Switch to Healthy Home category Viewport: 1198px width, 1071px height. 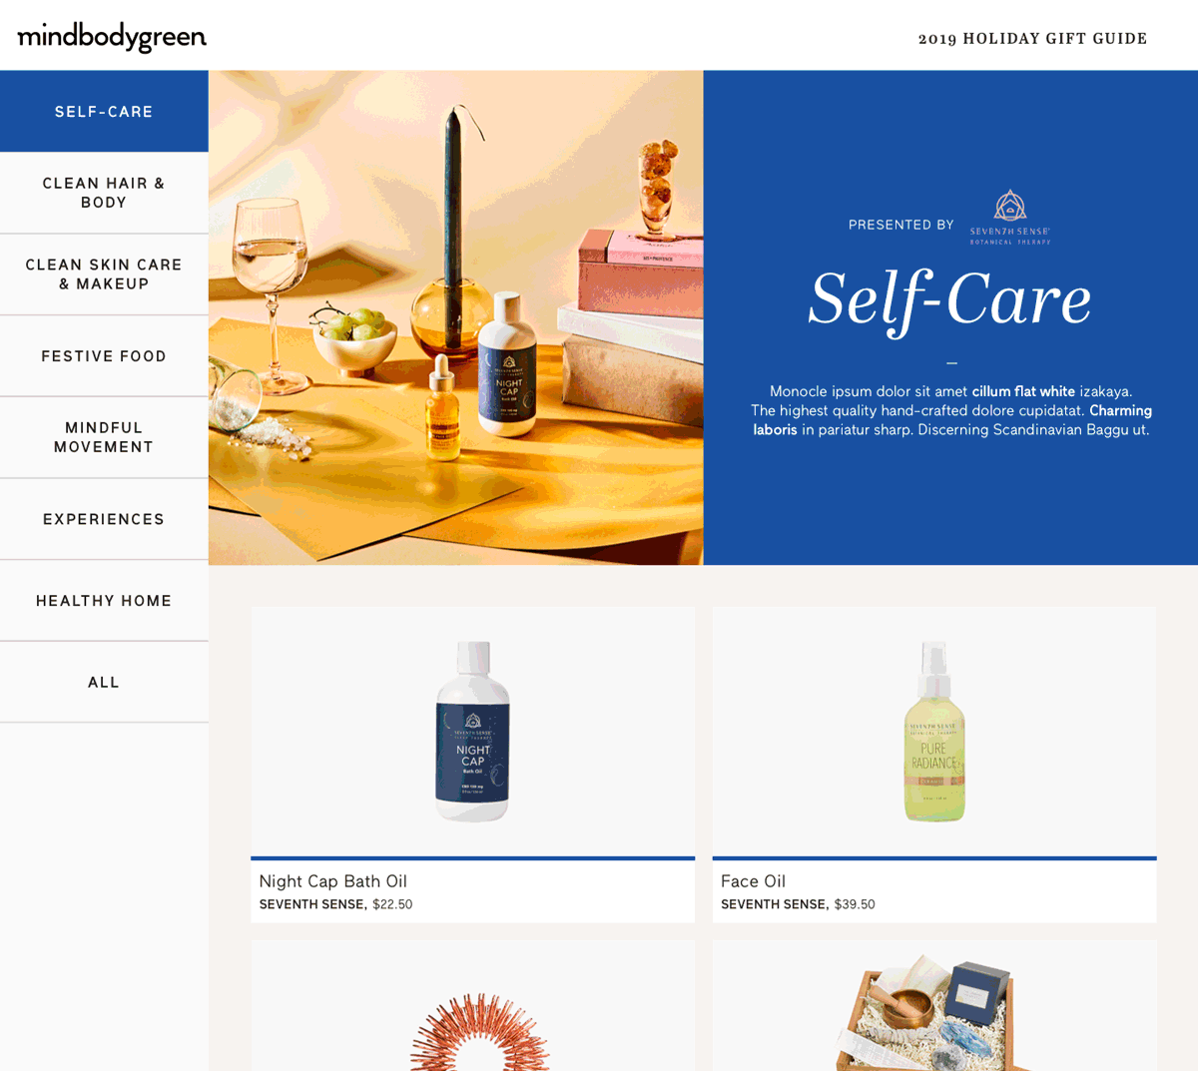tap(104, 601)
